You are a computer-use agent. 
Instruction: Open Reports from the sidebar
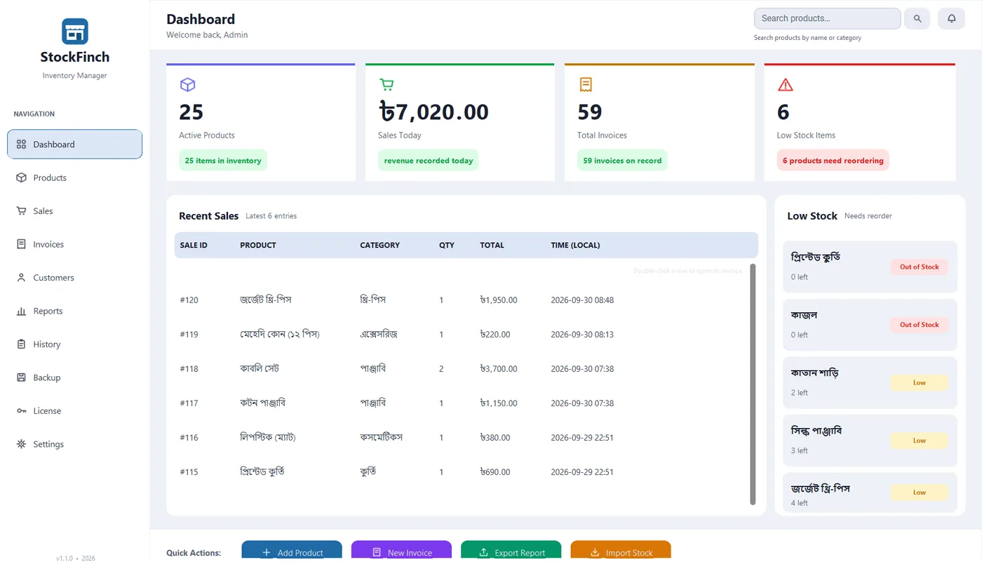click(x=75, y=311)
